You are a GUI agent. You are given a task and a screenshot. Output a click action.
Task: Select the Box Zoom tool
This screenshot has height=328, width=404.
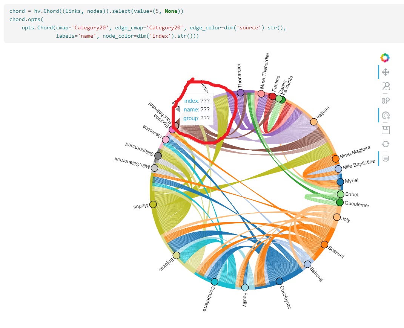(386, 86)
